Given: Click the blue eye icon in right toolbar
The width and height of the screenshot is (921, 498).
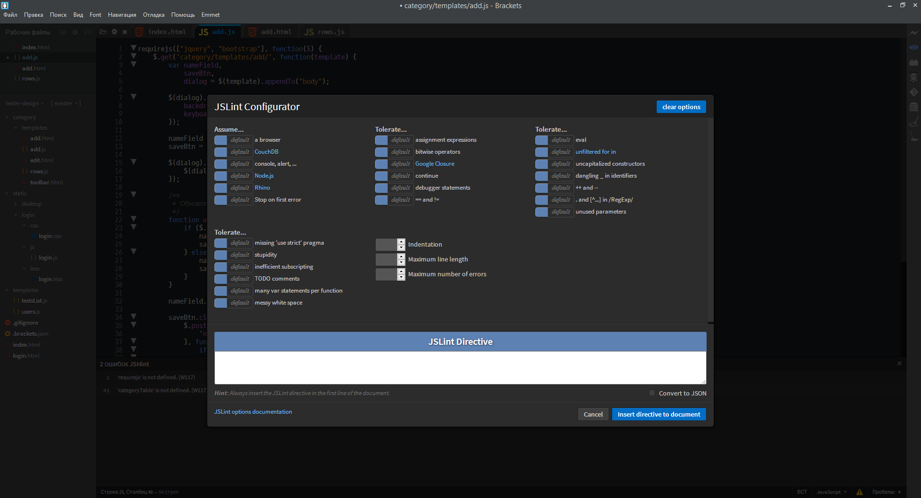Looking at the screenshot, I should 914,47.
